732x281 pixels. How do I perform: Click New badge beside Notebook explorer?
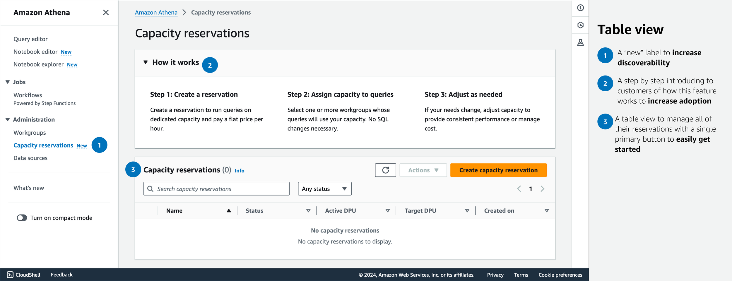click(72, 65)
